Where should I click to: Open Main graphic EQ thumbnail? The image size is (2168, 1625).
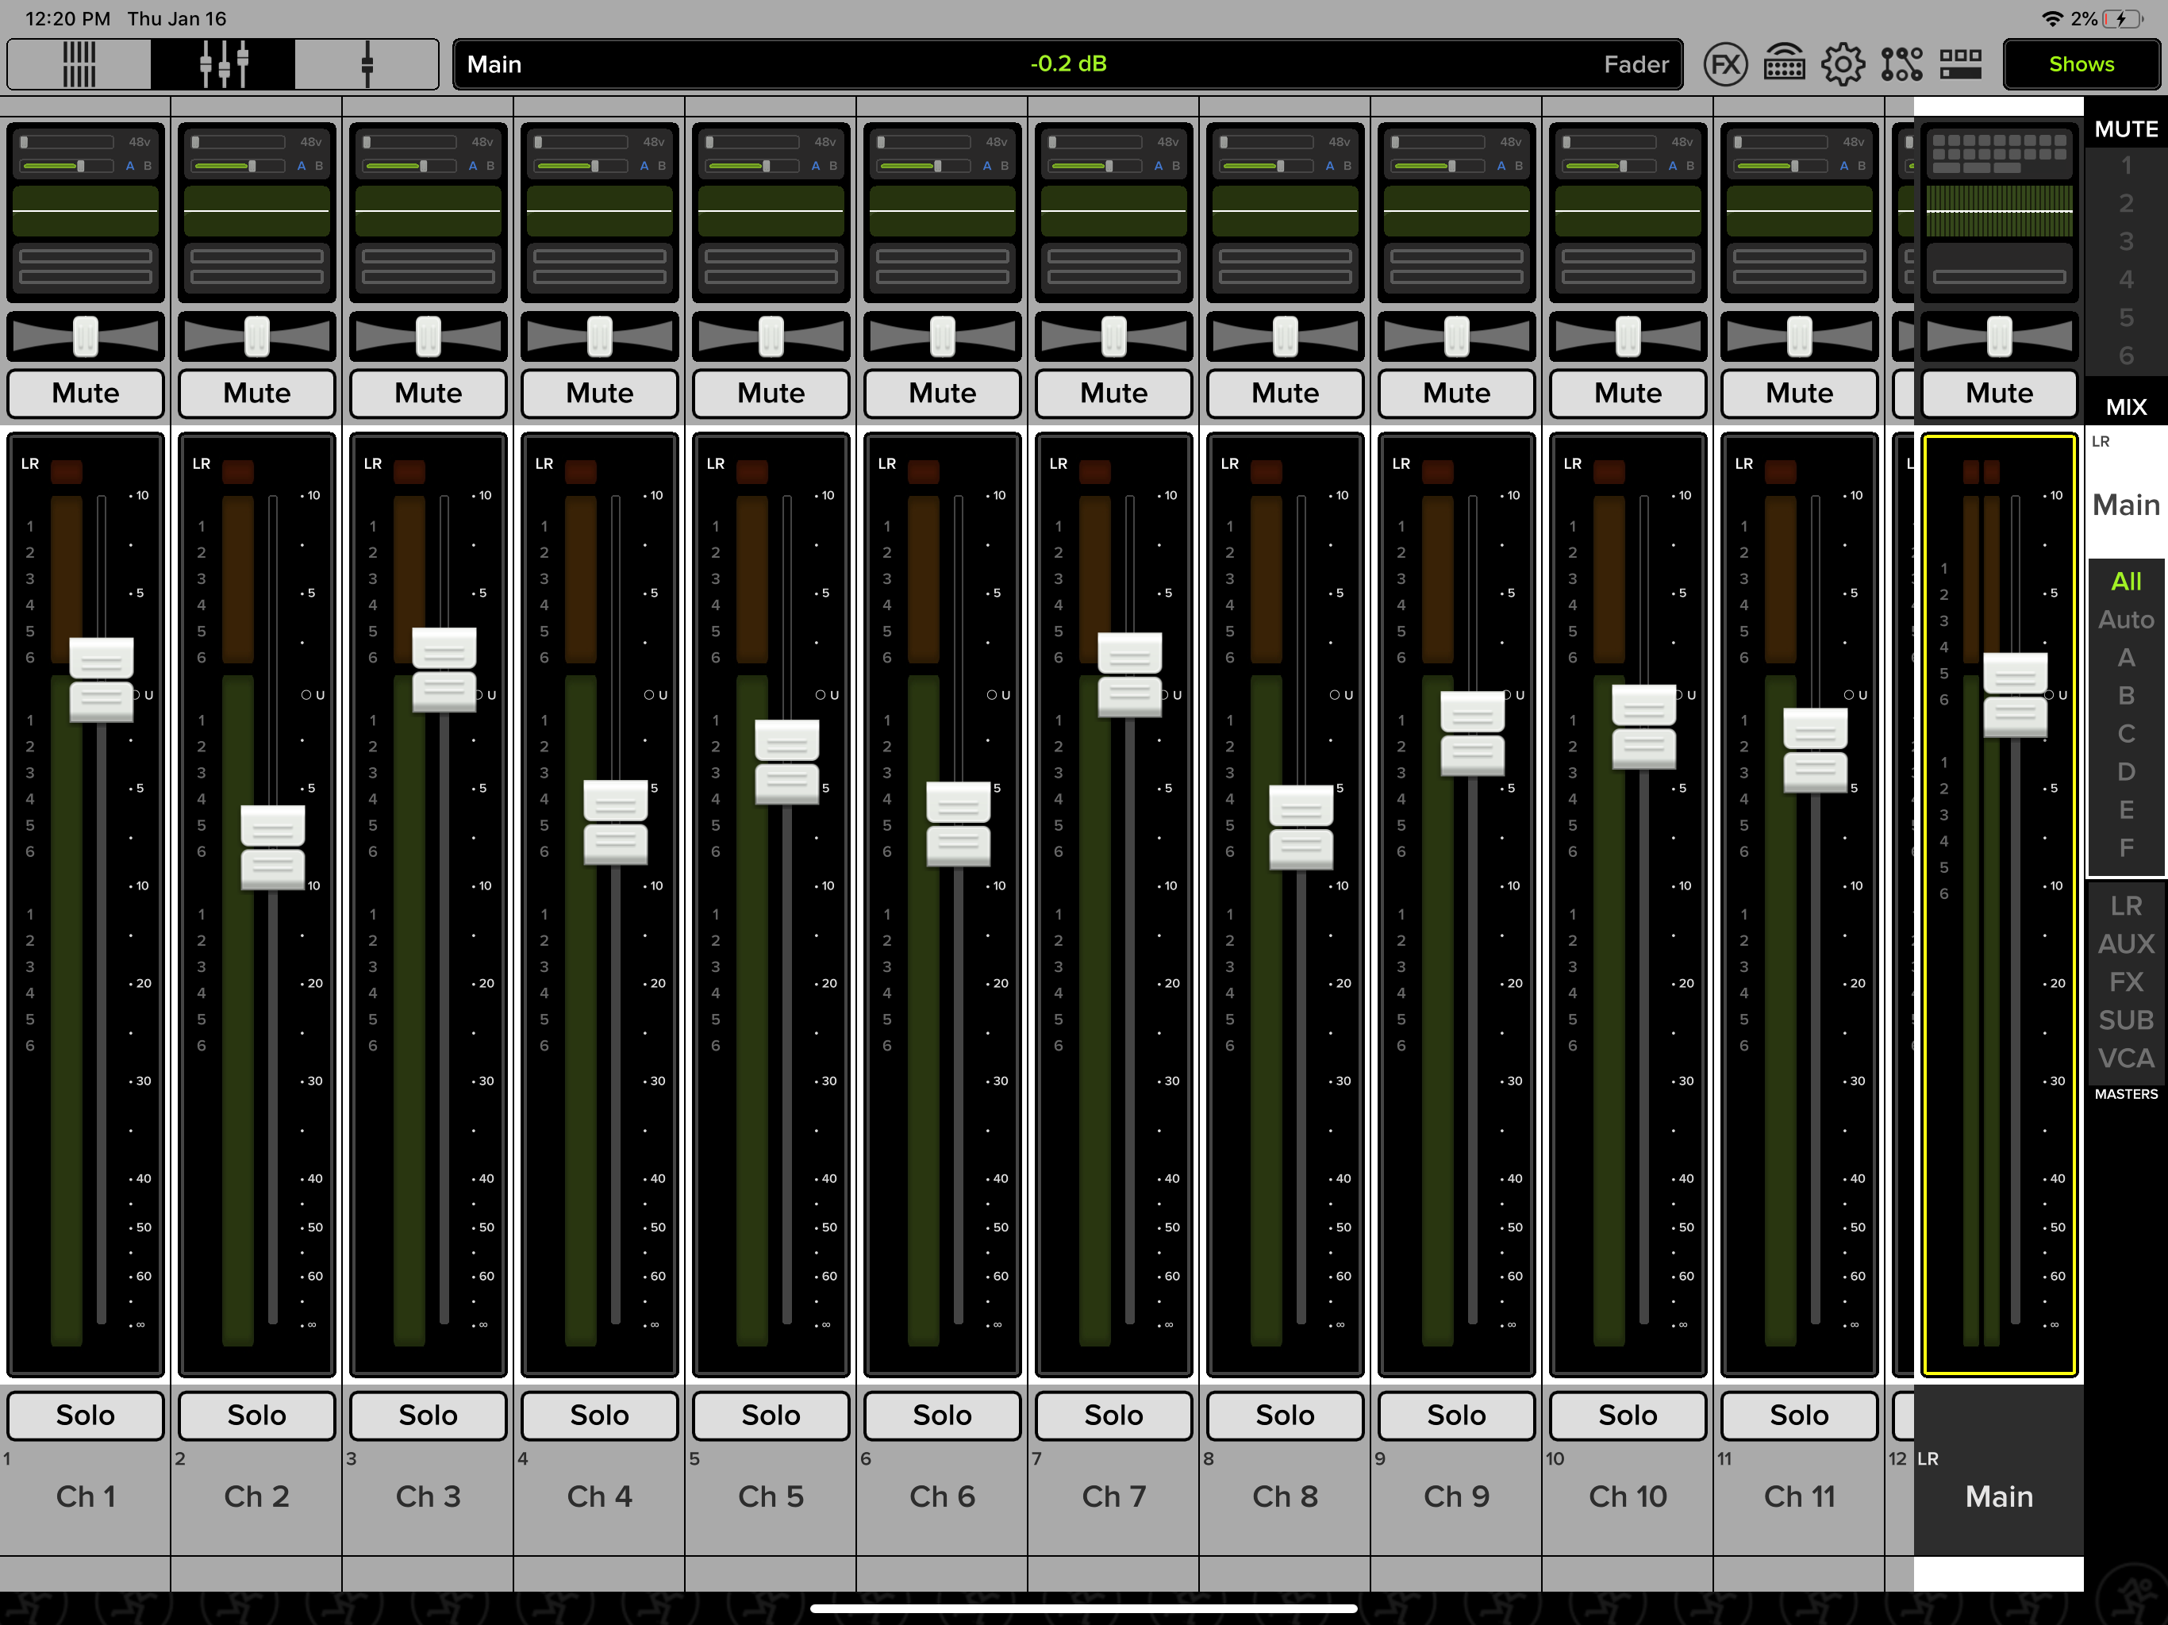1998,211
